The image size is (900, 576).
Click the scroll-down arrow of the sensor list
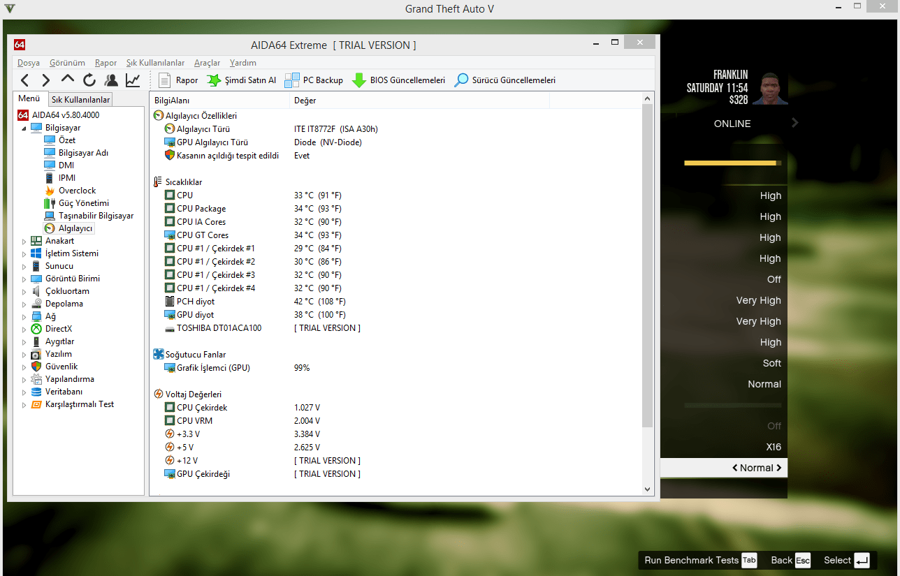tap(647, 489)
